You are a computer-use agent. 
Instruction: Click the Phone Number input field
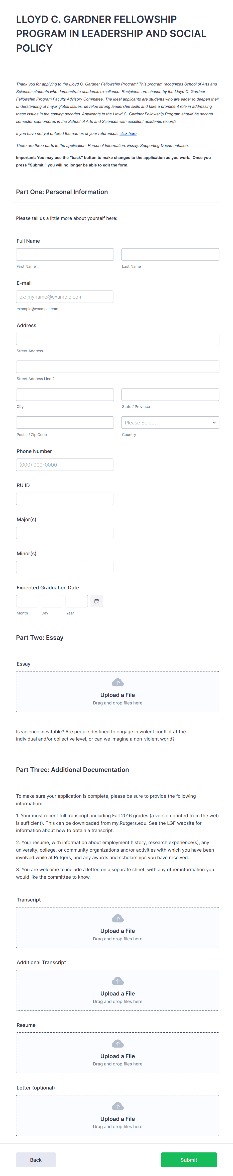(64, 464)
